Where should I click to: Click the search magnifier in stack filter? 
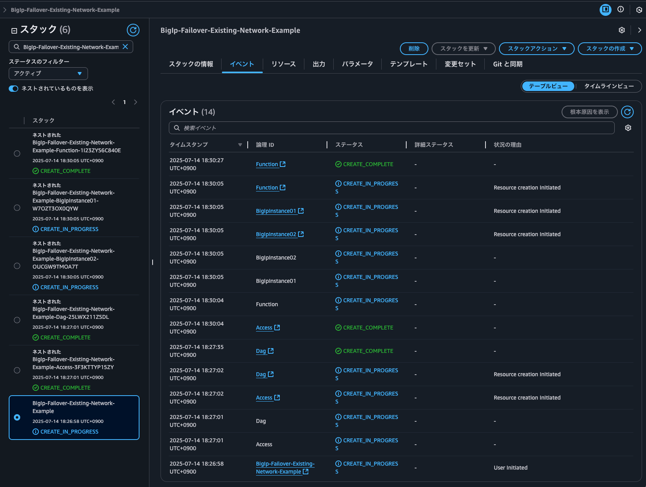click(x=17, y=47)
